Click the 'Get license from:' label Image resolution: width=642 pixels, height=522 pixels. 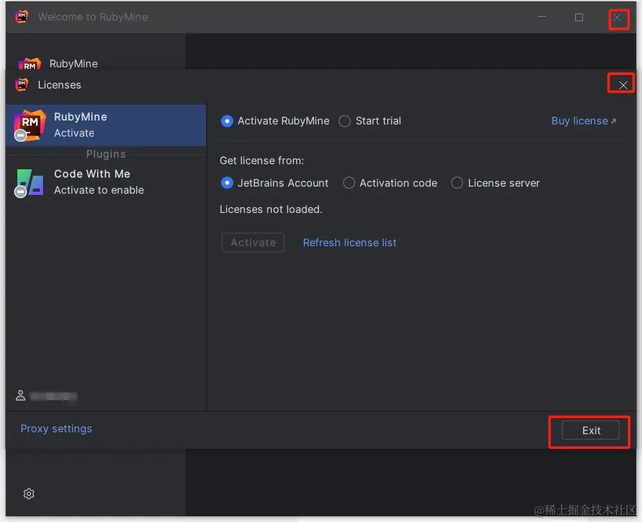(x=262, y=160)
